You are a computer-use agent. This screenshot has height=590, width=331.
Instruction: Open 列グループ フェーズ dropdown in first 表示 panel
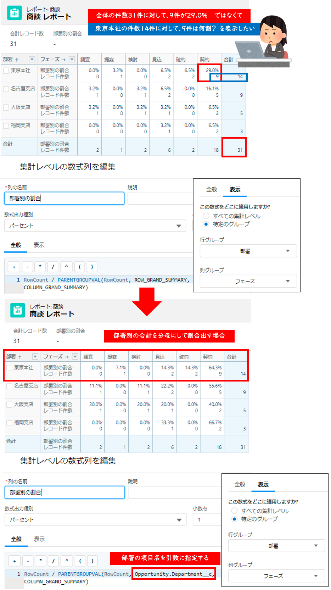point(248,281)
